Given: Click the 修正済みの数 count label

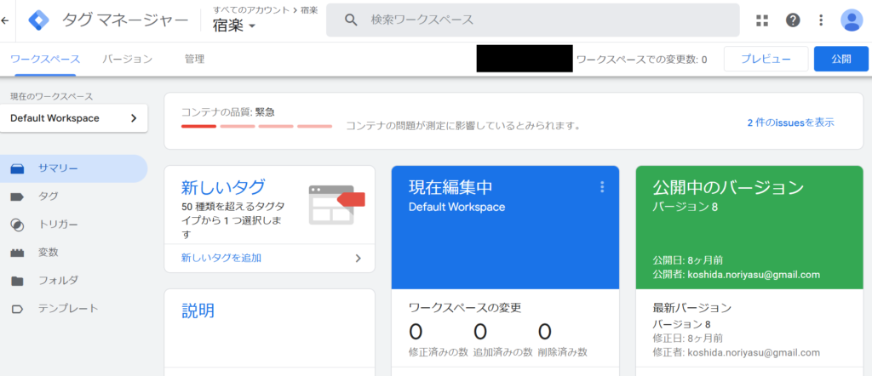Looking at the screenshot, I should tap(439, 351).
